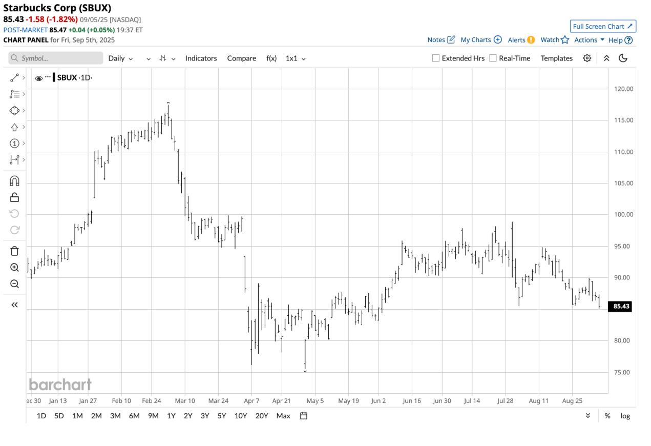Screen dimensions: 651x446
Task: Select the 20Y range button
Action: tap(262, 416)
